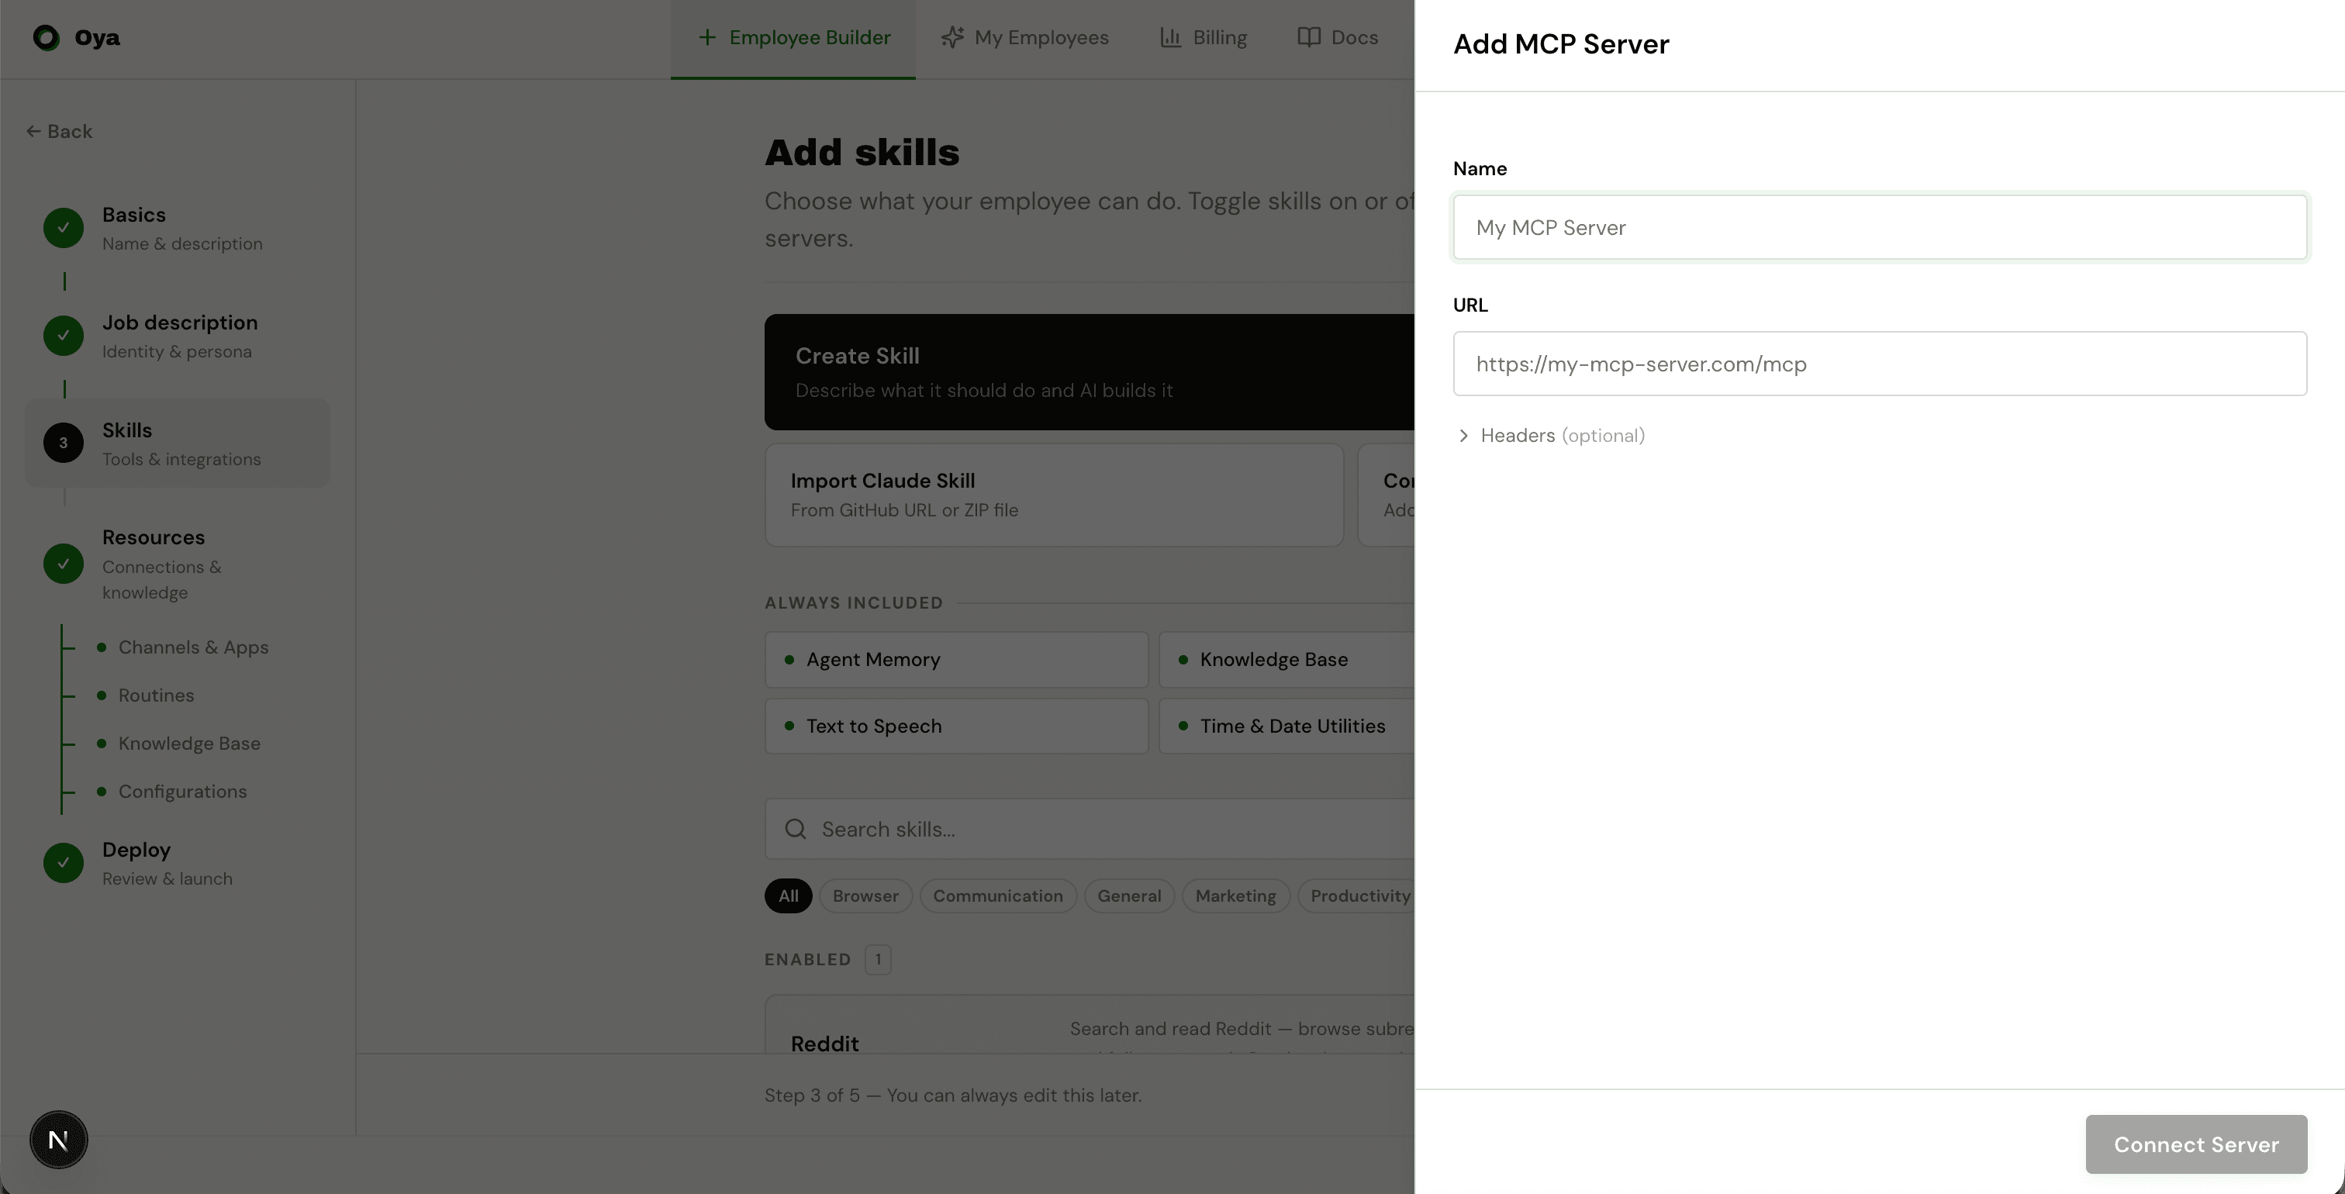Click the URL input field
Screen dimensions: 2345x1194
pyautogui.click(x=1880, y=364)
